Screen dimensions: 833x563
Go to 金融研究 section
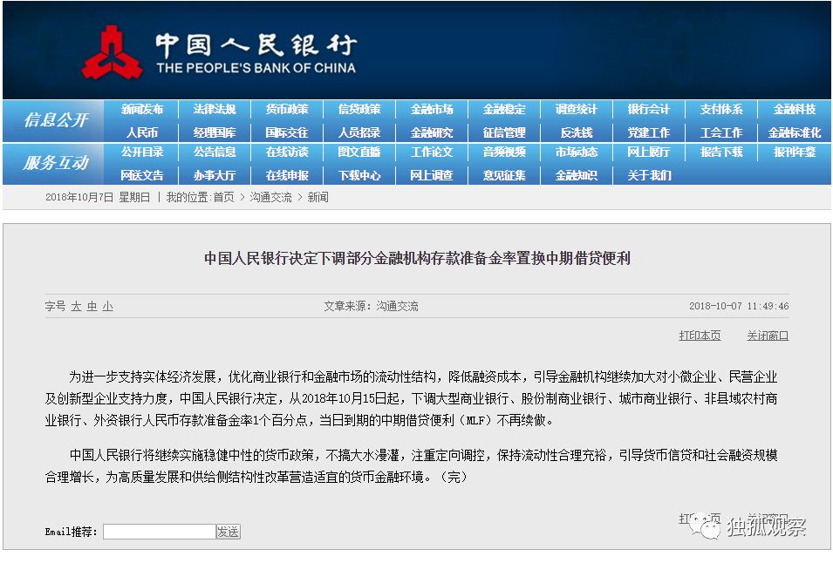(x=432, y=132)
